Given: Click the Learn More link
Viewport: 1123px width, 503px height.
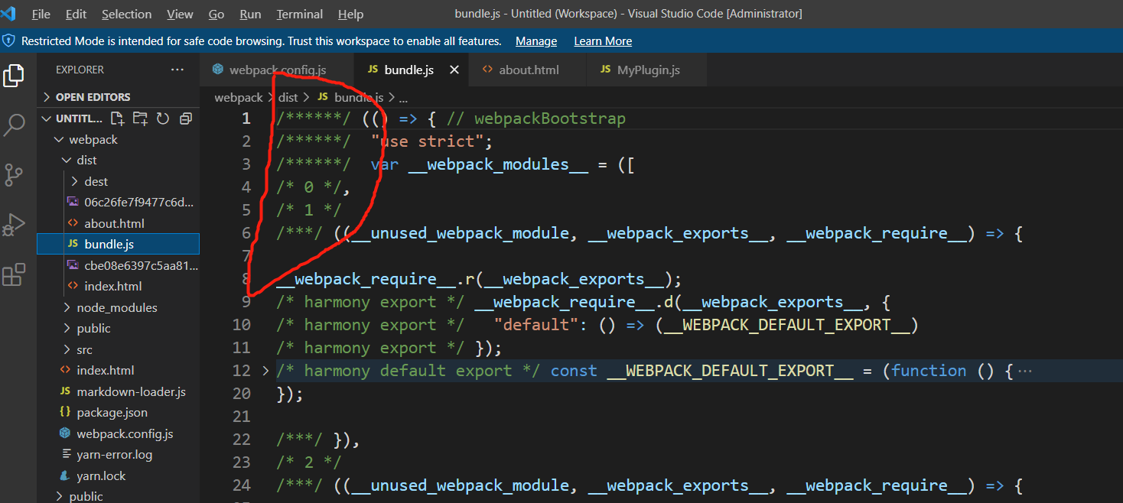Looking at the screenshot, I should (x=603, y=41).
